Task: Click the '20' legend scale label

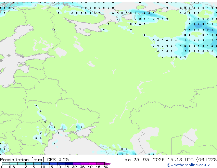Action: point(59,167)
